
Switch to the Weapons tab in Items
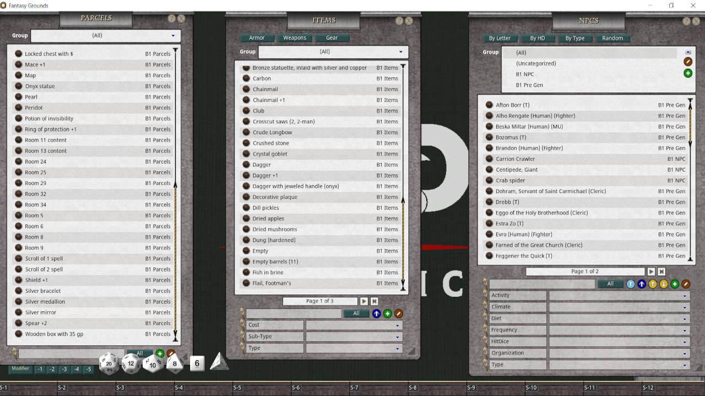point(295,38)
